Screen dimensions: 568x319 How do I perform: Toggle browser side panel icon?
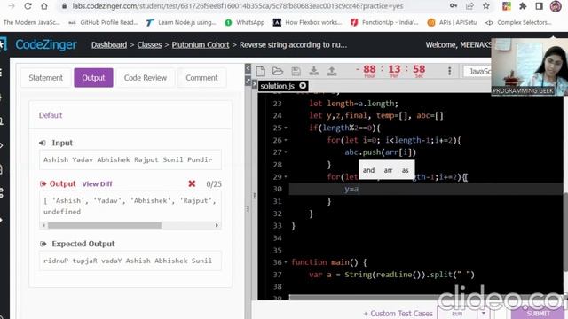(x=539, y=6)
